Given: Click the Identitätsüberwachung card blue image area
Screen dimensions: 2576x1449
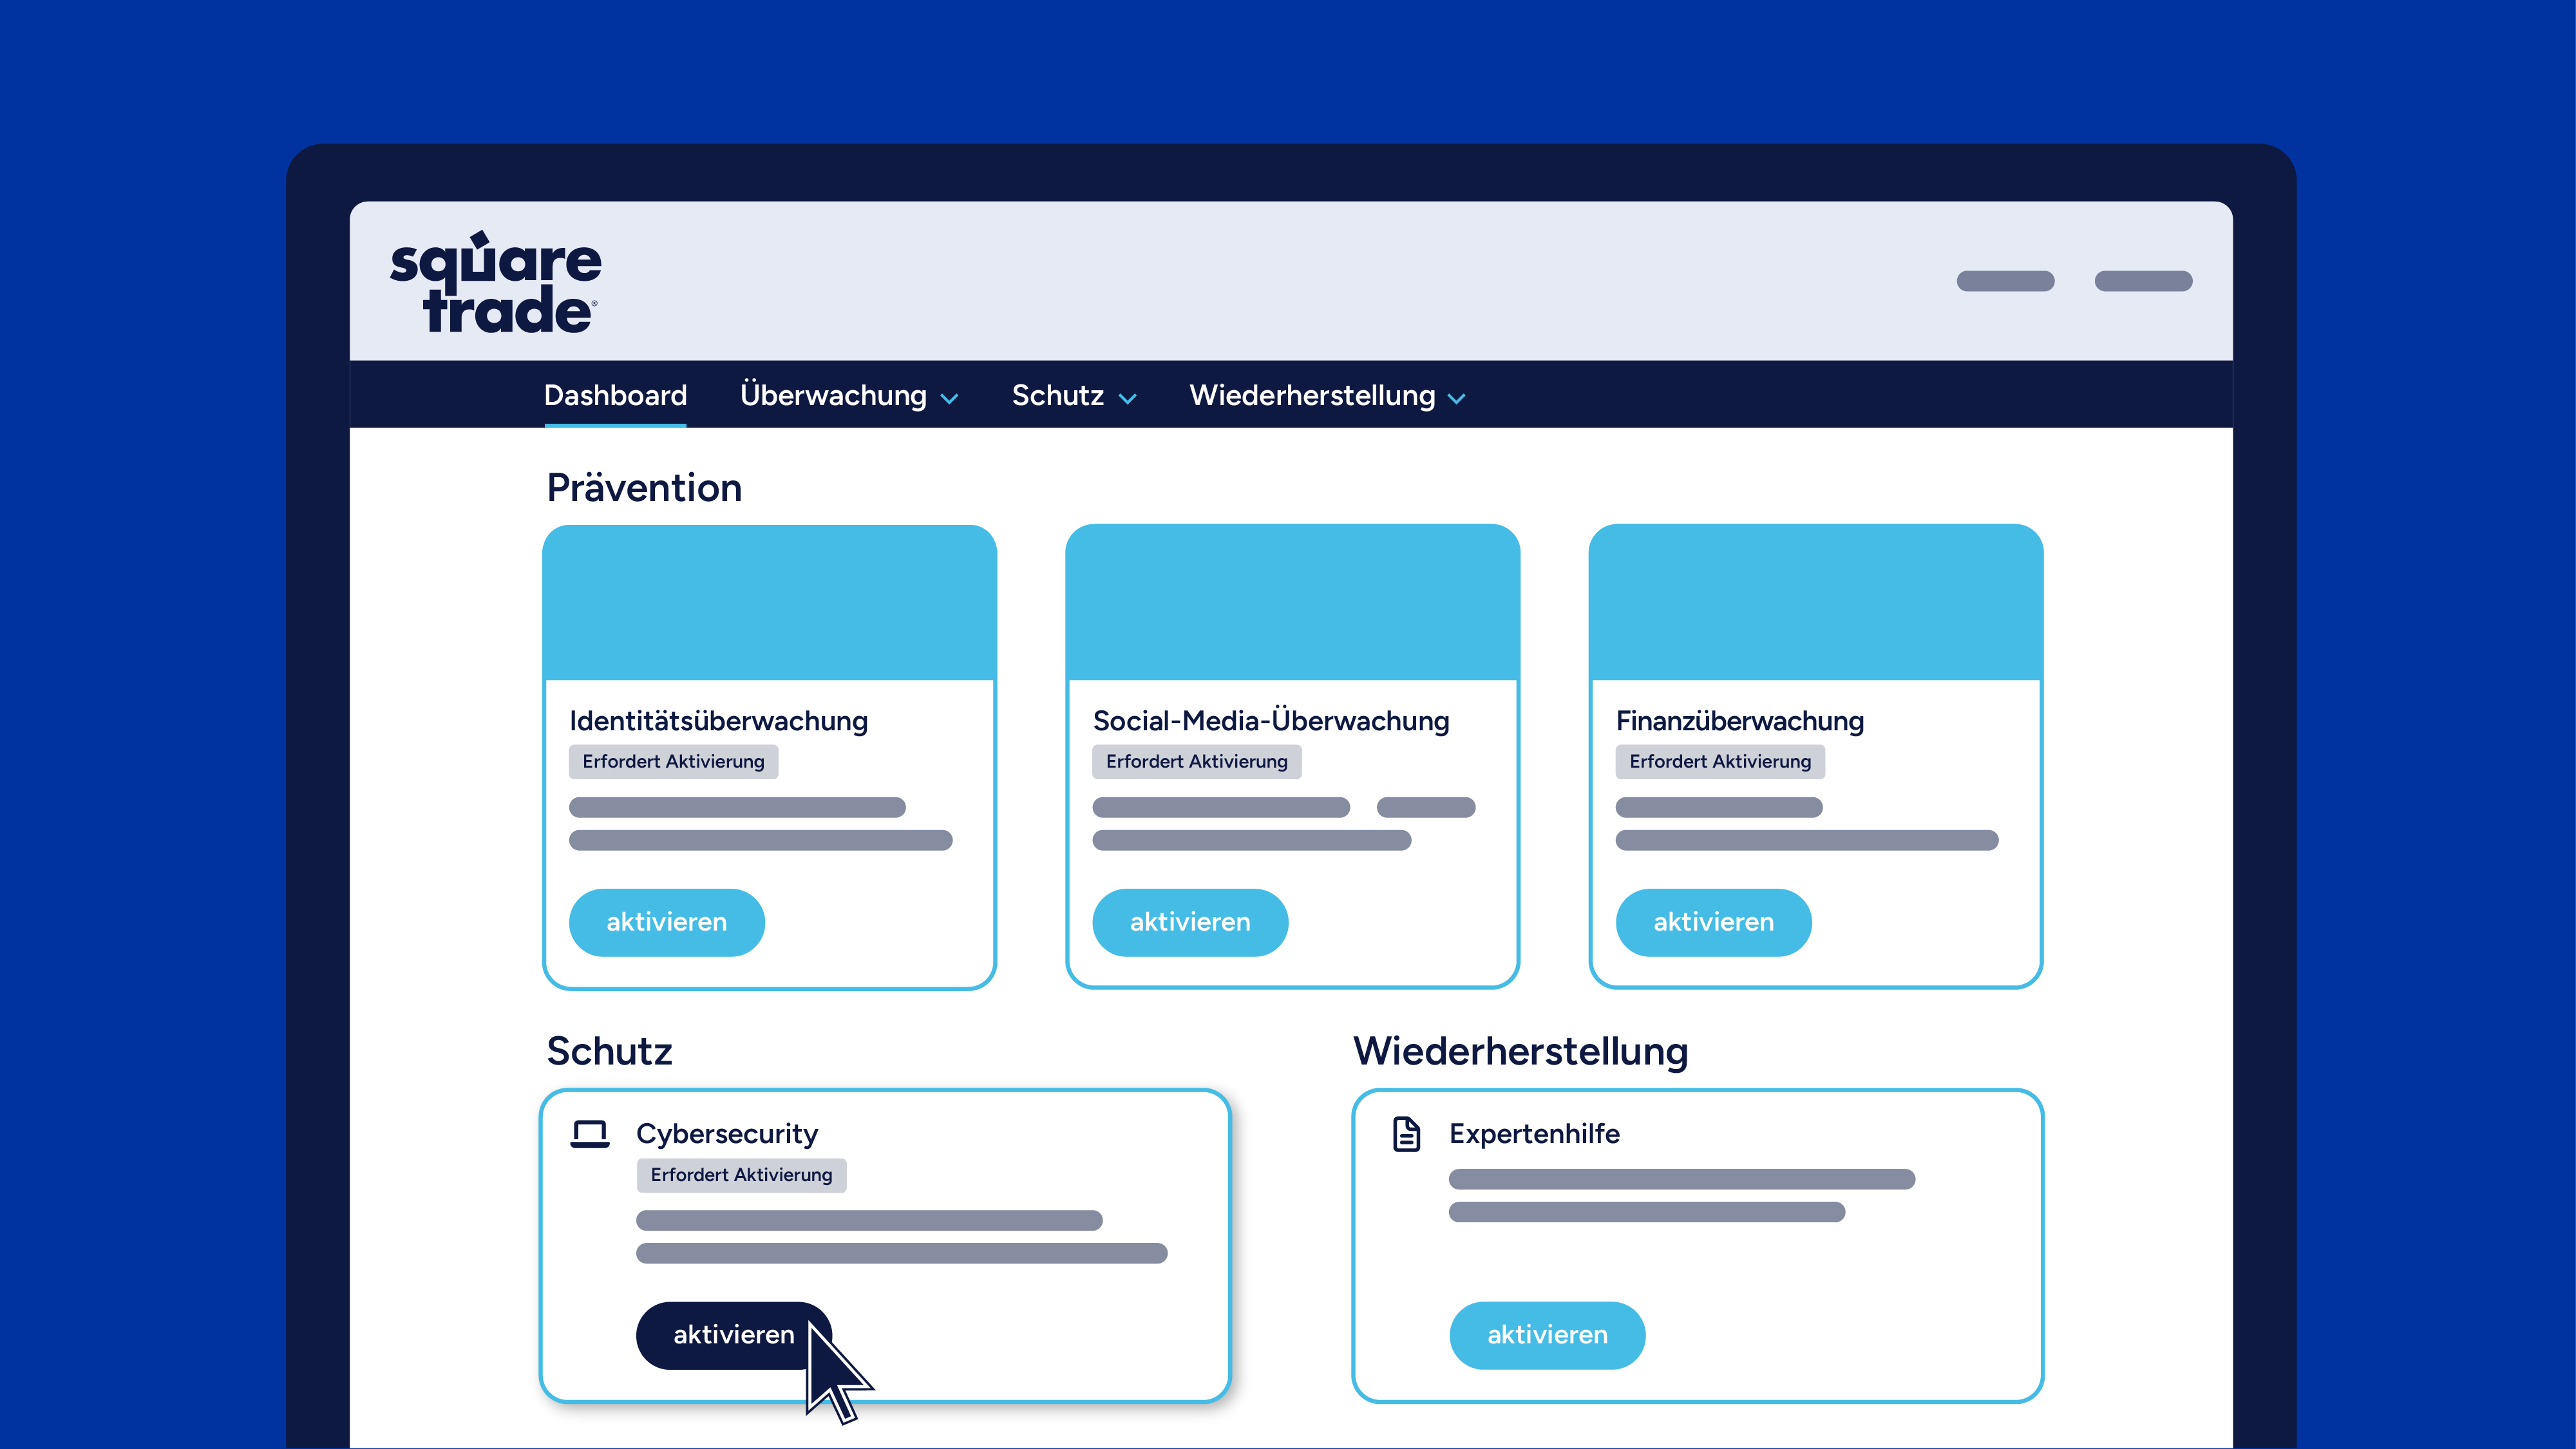Looking at the screenshot, I should click(769, 603).
